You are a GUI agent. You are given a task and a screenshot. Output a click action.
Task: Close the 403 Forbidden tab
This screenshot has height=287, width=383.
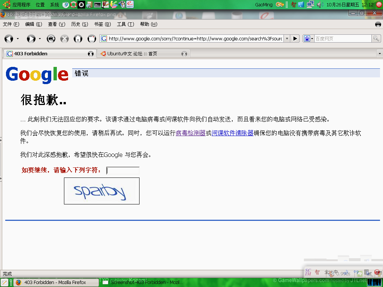point(91,54)
